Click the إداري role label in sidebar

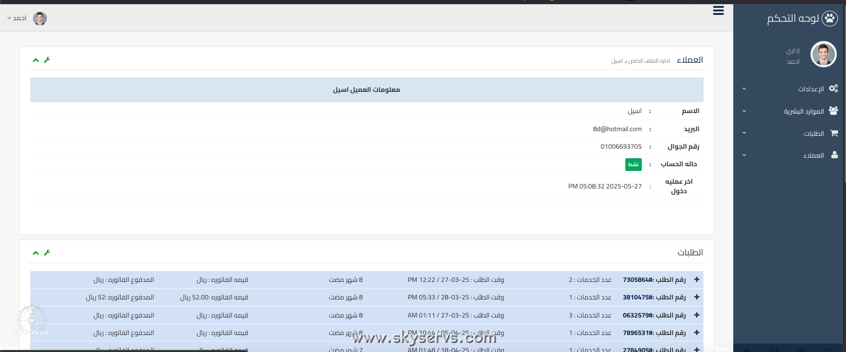[x=793, y=51]
